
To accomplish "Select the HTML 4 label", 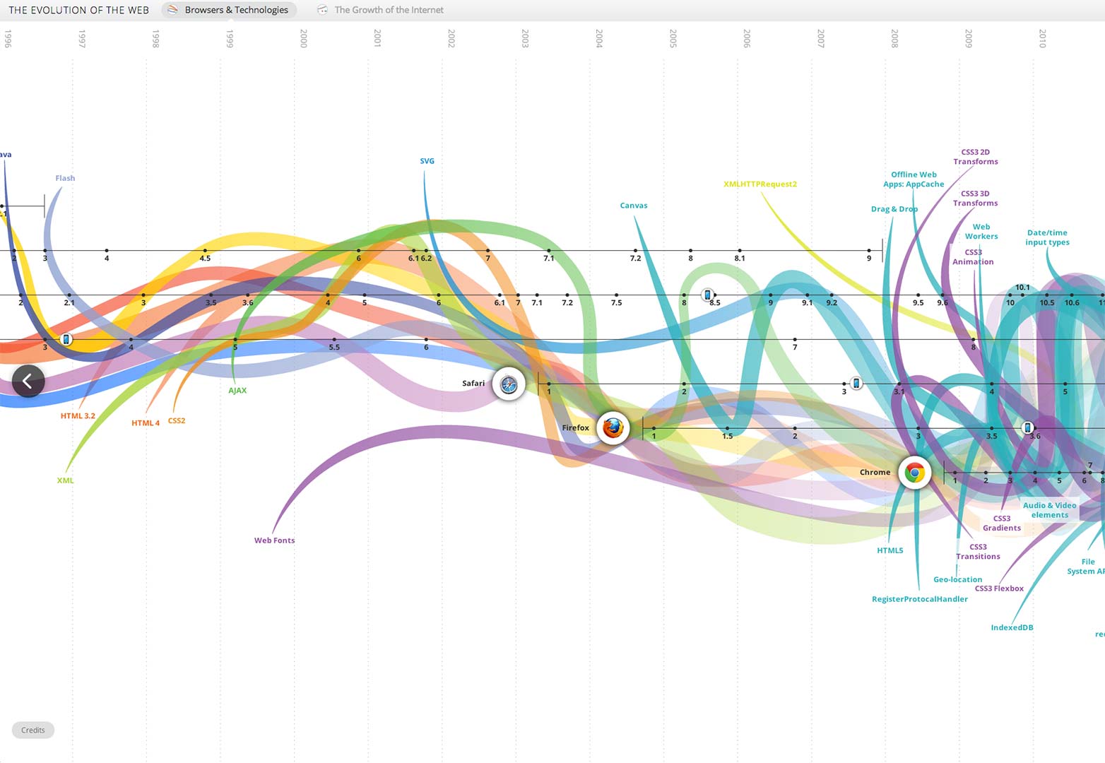I will pyautogui.click(x=146, y=423).
